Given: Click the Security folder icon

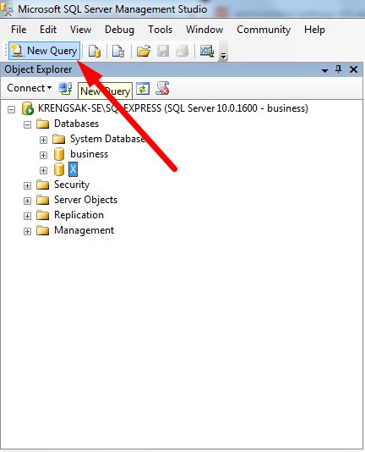Looking at the screenshot, I should [x=43, y=185].
